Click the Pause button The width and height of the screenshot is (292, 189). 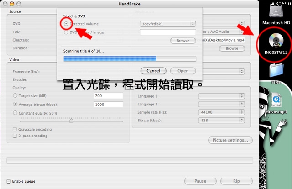[200, 181]
